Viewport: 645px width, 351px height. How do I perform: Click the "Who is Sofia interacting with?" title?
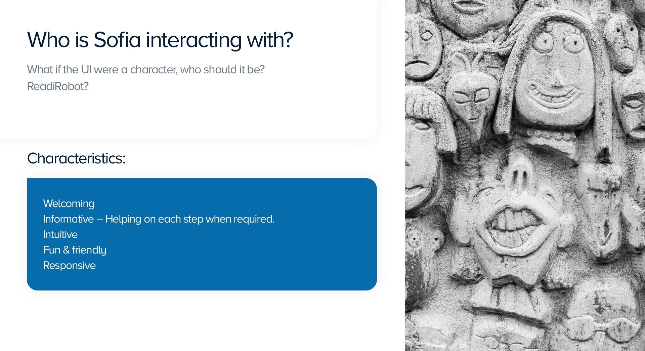(x=160, y=40)
